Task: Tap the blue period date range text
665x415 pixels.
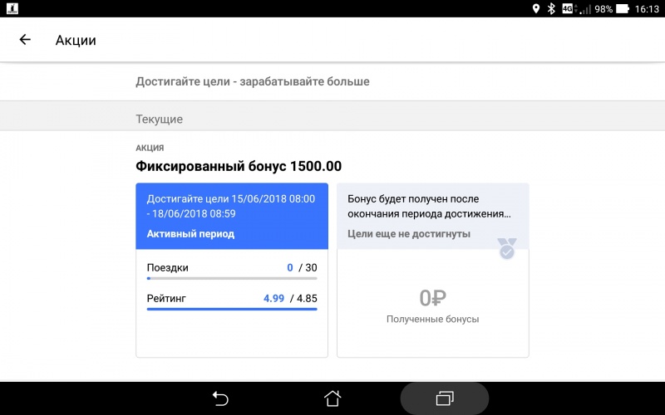Action: click(231, 206)
